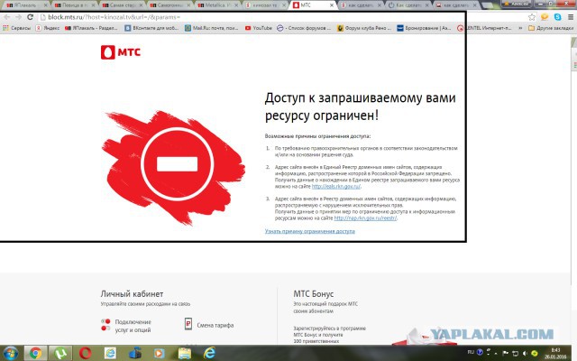This screenshot has height=361, width=577.
Task: Click the yellow chat extension icon in toolbar
Action: tap(545, 17)
